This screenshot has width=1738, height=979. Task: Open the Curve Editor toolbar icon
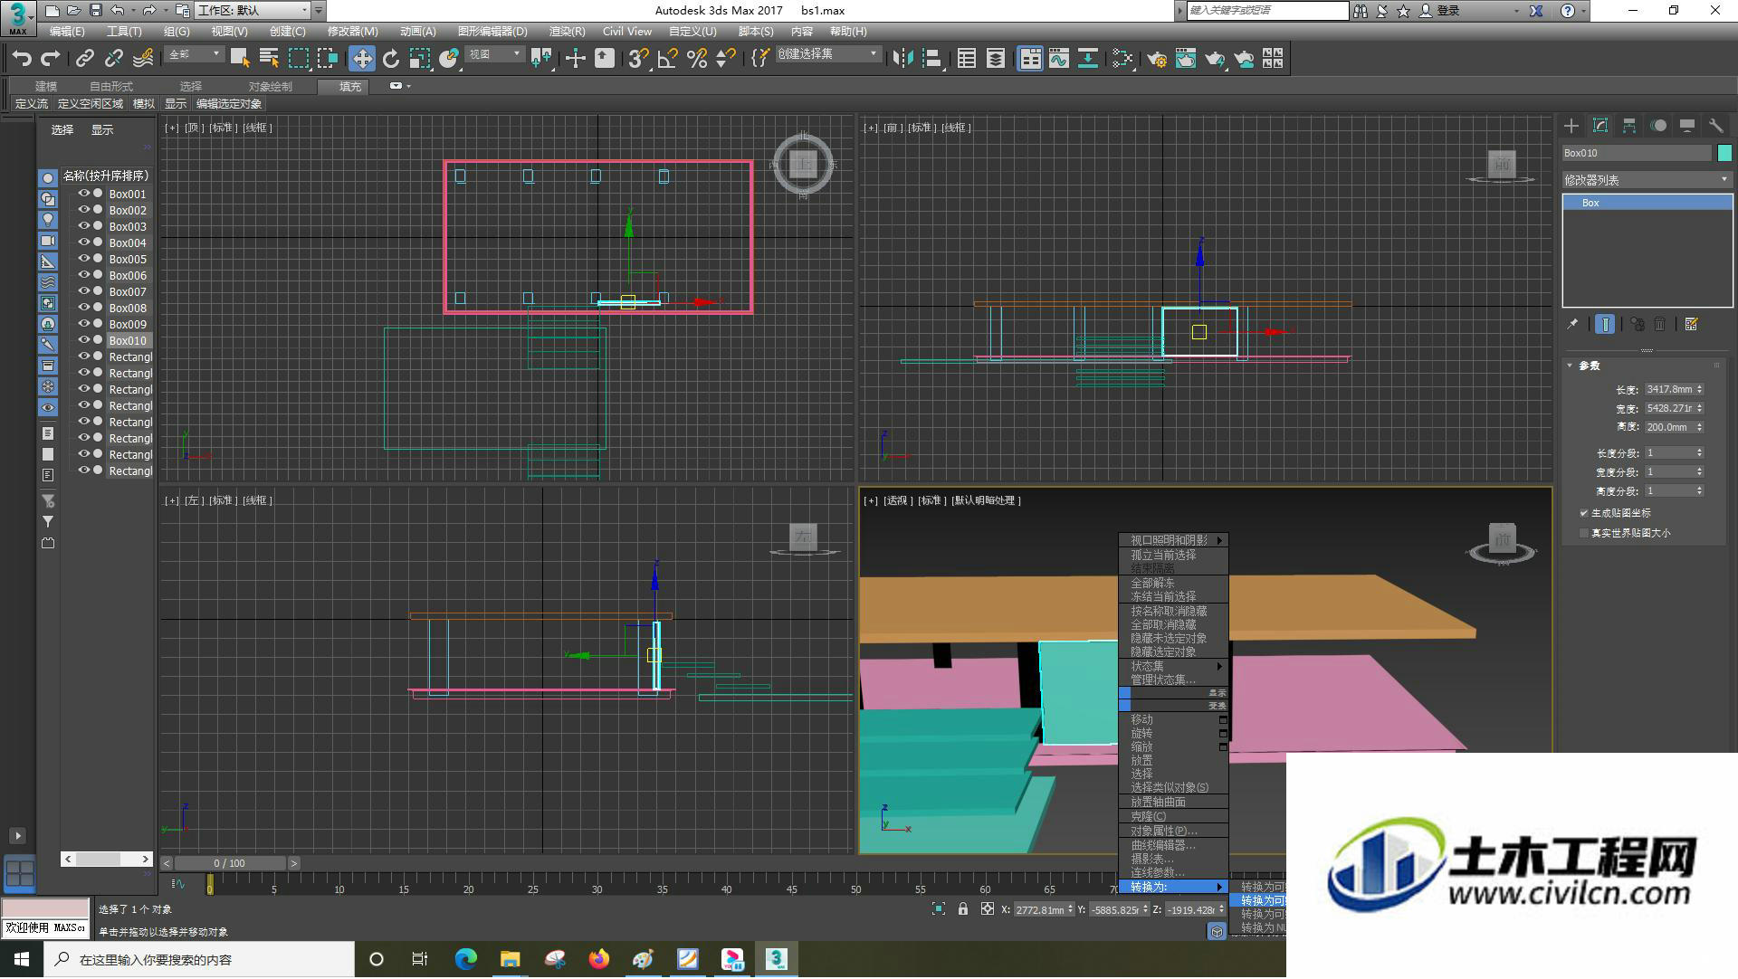coord(1059,59)
